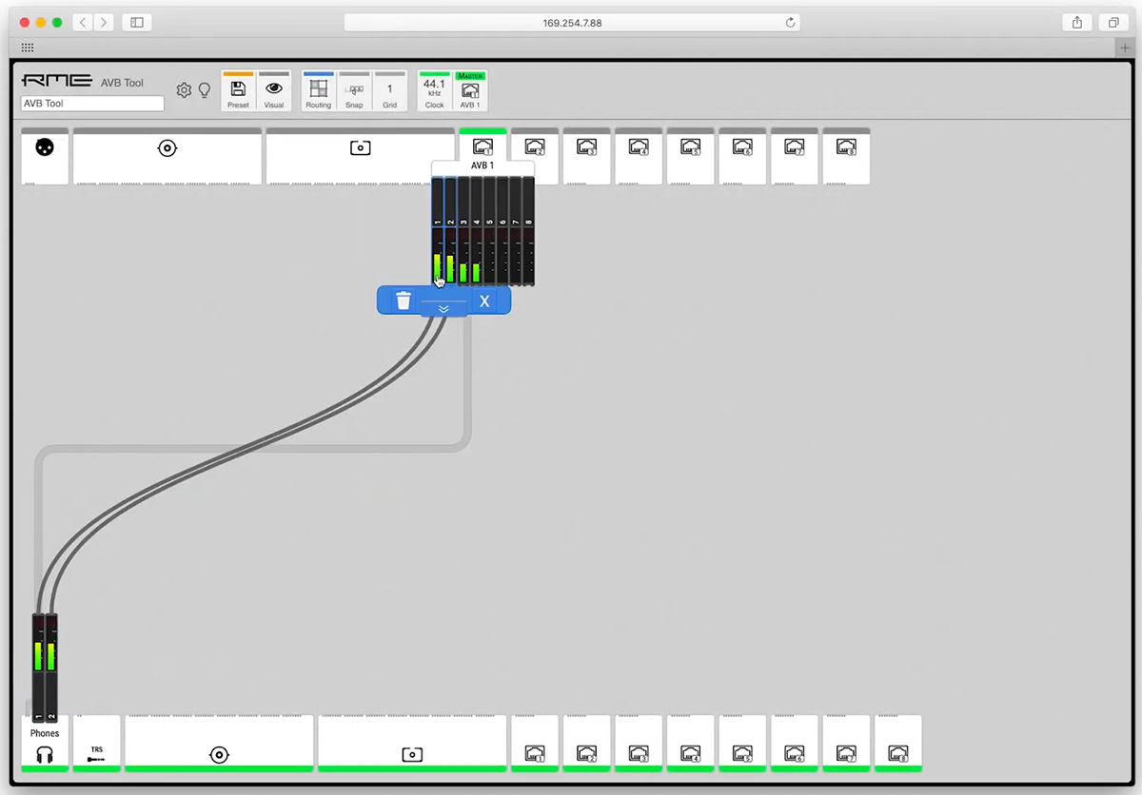
Task: Select the AVB 1 input stream block
Action: tap(482, 145)
